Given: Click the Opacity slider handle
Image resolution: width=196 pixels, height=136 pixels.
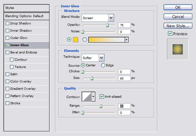Looking at the screenshot, I should click(107, 25).
